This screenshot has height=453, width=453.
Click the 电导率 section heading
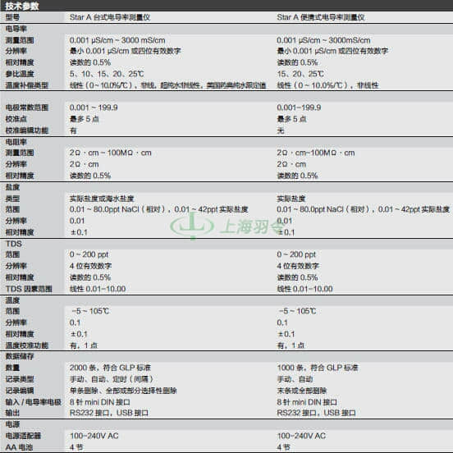pos(16,29)
